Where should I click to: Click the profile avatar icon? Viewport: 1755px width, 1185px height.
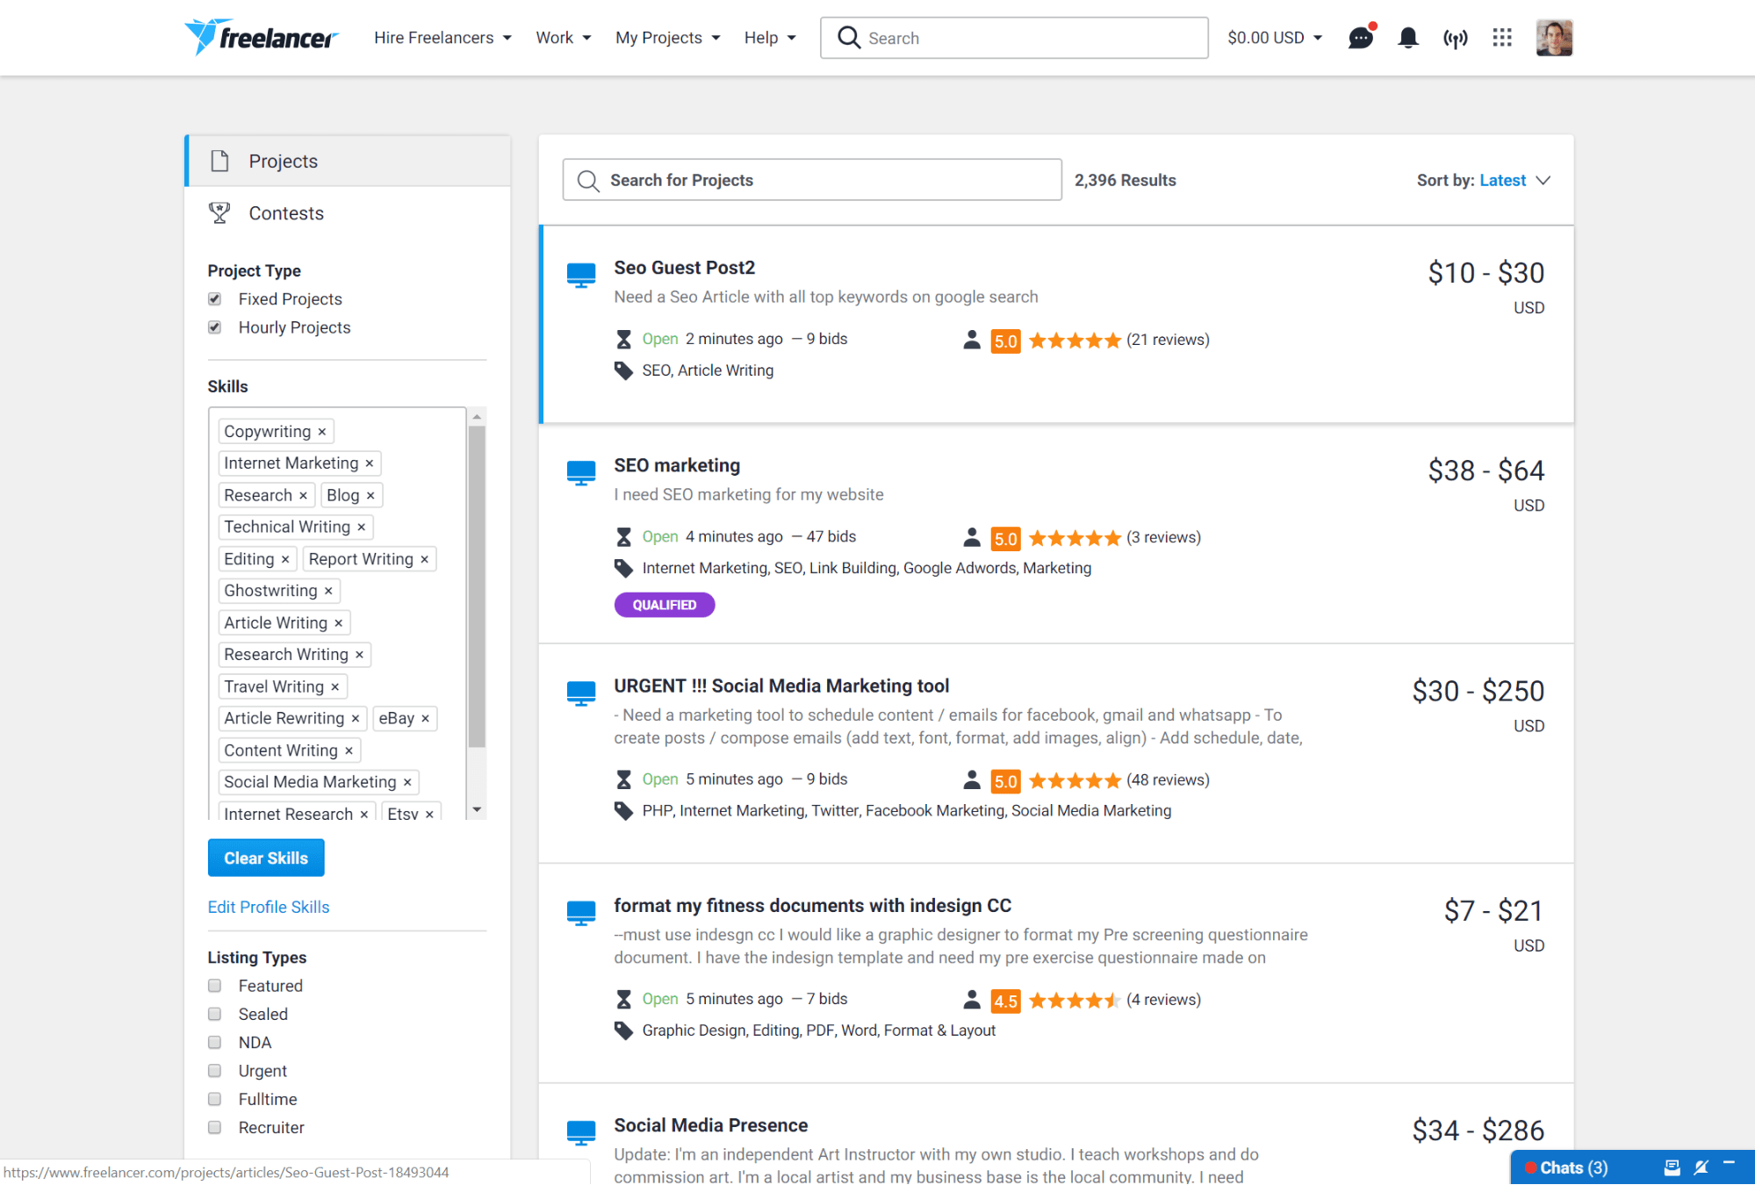[x=1556, y=37]
